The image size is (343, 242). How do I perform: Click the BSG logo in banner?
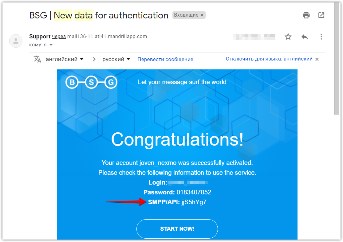tap(92, 82)
